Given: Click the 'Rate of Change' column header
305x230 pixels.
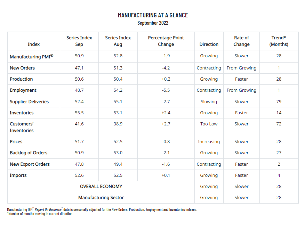Looking at the screenshot, I should point(241,41).
